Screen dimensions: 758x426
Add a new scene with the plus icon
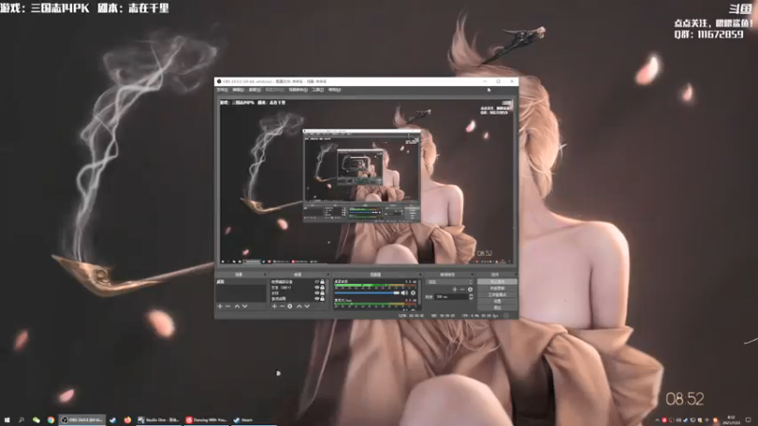pos(220,306)
